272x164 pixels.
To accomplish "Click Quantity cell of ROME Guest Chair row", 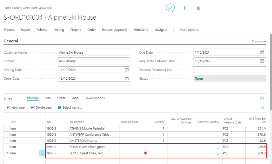I will point(155,147).
